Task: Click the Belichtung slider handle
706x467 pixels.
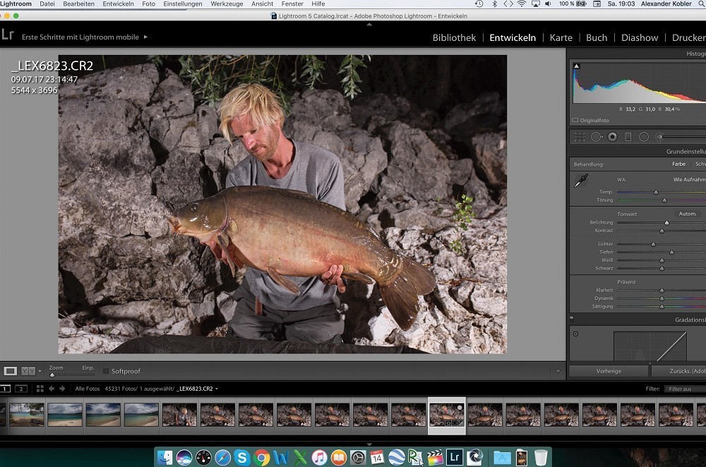Action: pyautogui.click(x=667, y=223)
